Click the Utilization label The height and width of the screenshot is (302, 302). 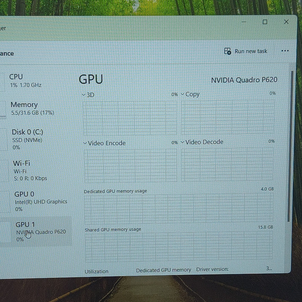tap(96, 272)
